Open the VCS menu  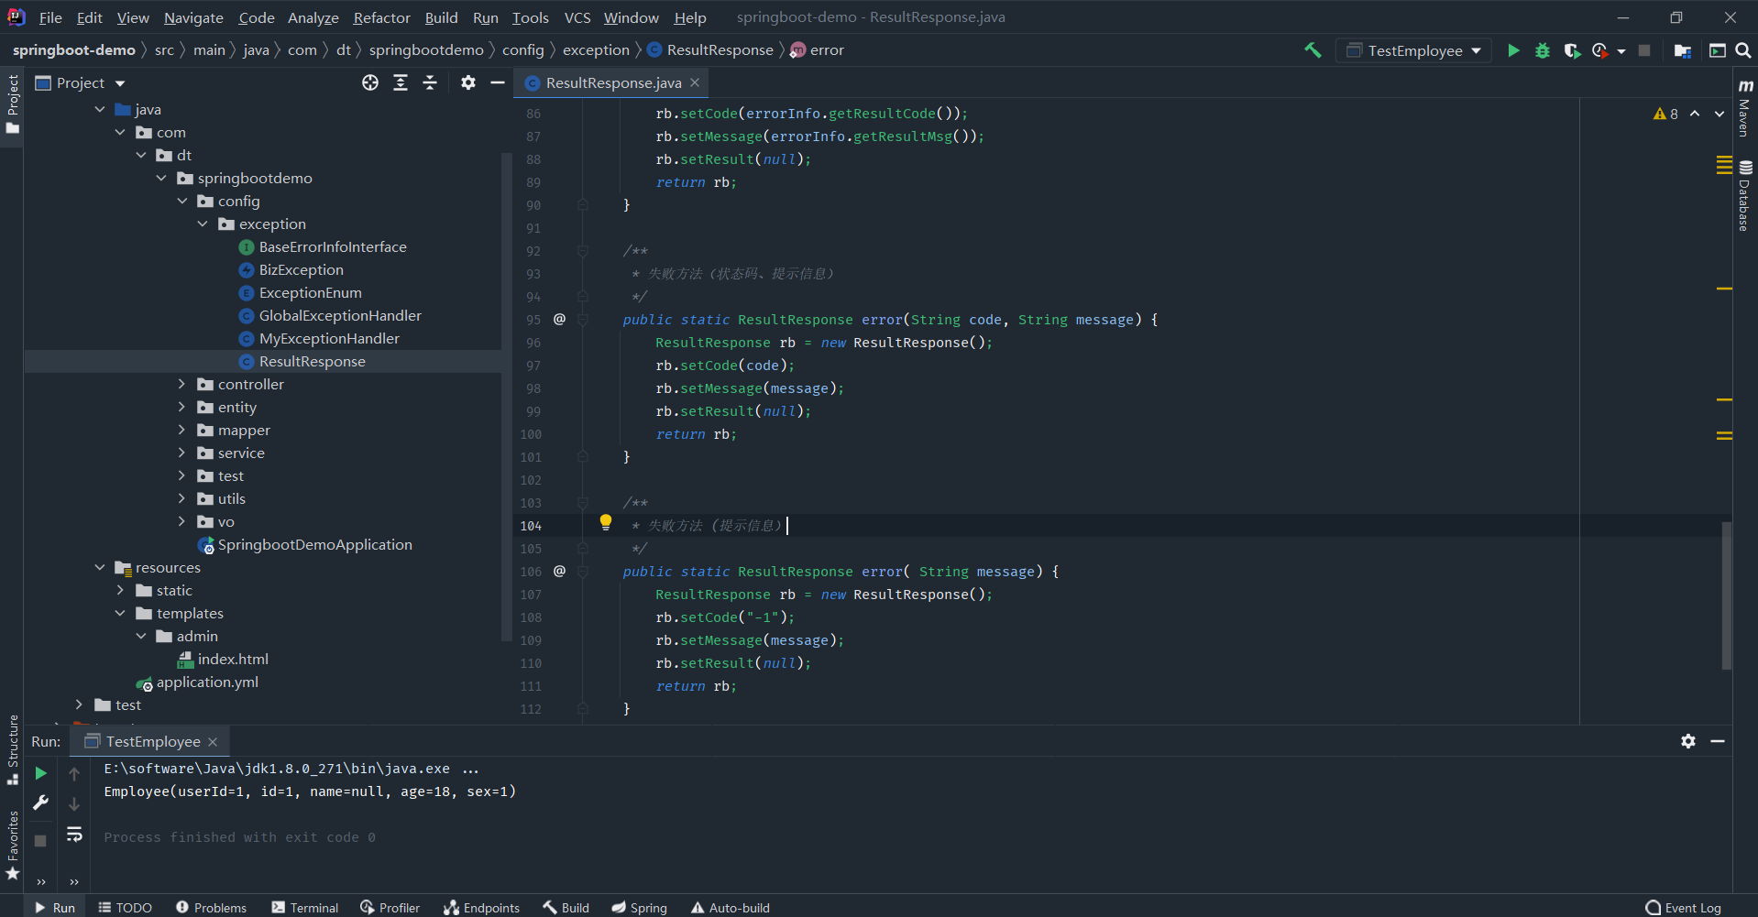click(577, 17)
